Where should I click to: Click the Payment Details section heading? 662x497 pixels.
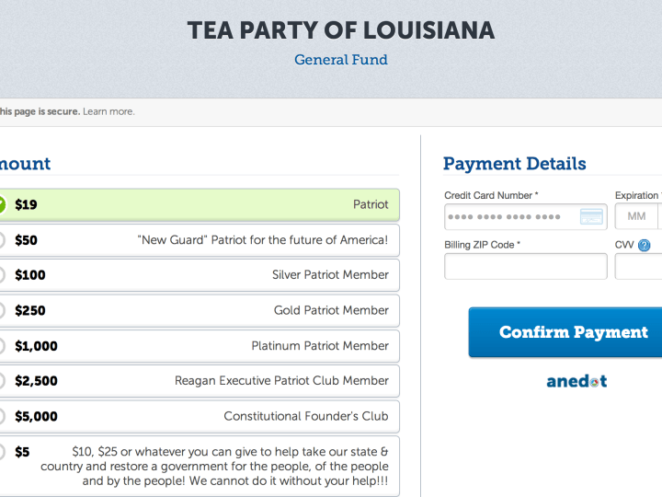[514, 164]
